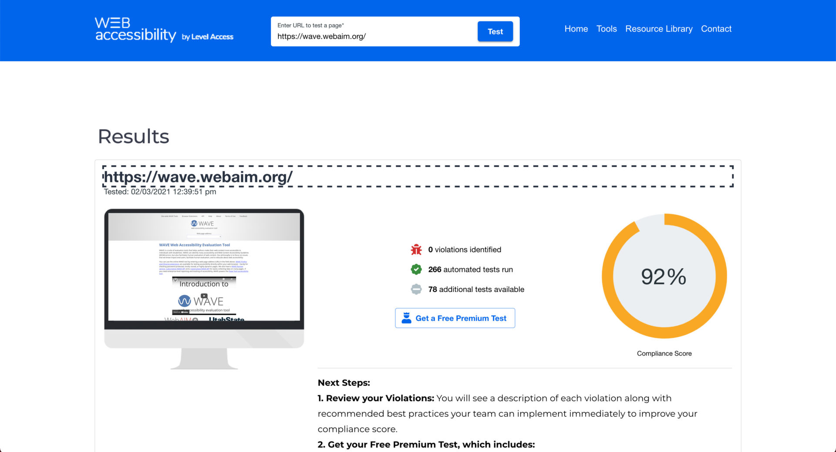Viewport: 836px width, 452px height.
Task: Click the monitor screenshot preview thumbnail
Action: [x=204, y=278]
